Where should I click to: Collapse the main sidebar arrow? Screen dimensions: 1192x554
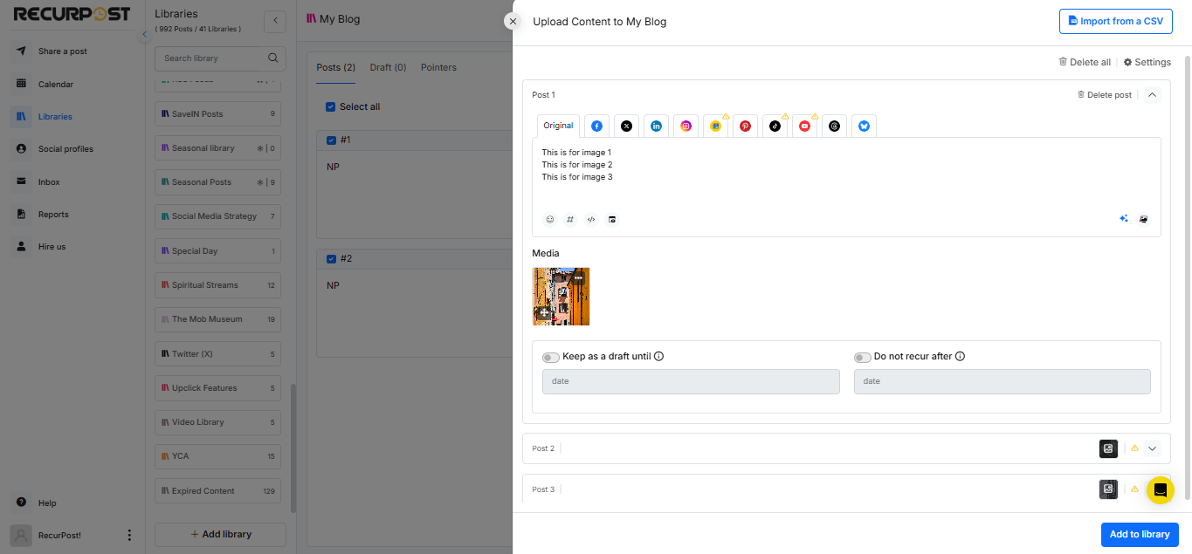pyautogui.click(x=144, y=34)
